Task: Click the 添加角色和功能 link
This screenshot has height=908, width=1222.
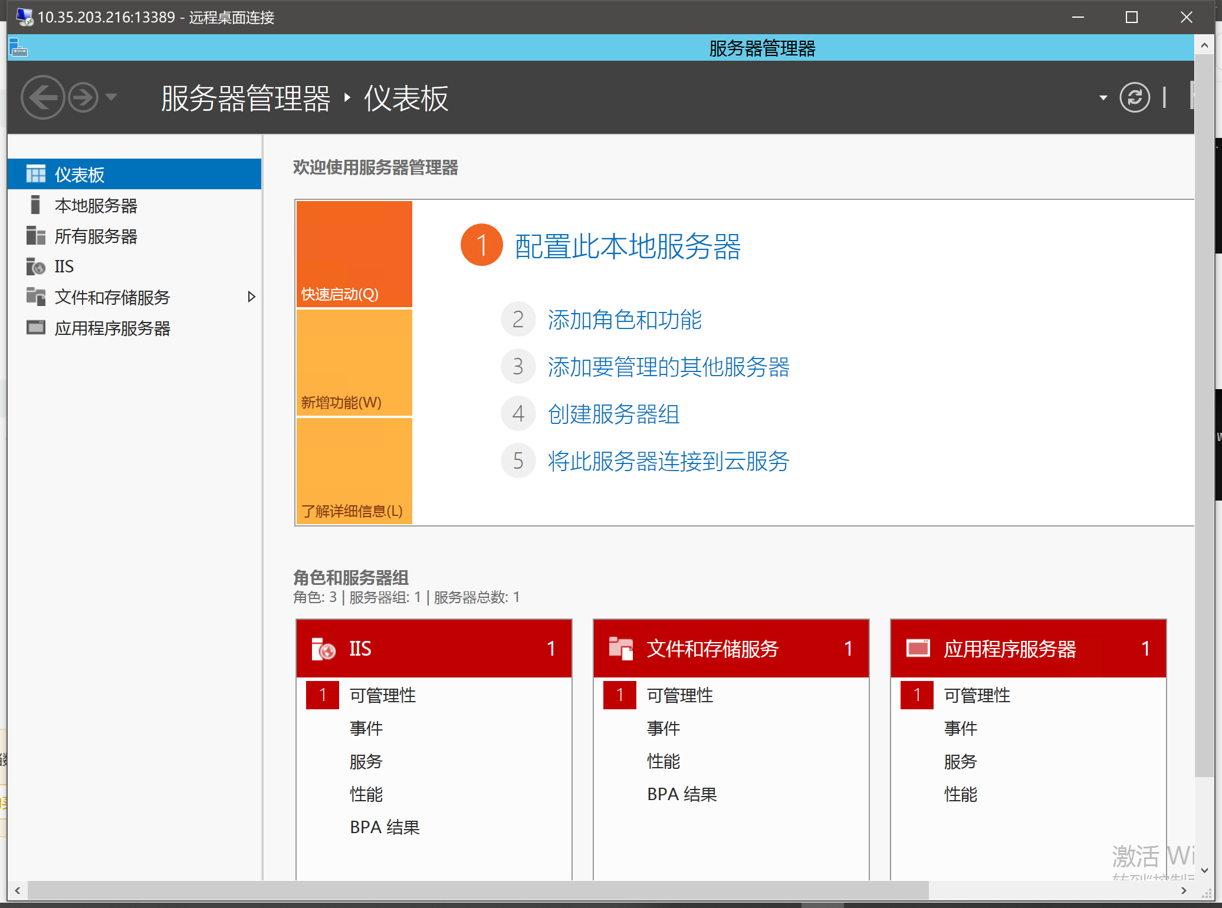Action: 624,320
